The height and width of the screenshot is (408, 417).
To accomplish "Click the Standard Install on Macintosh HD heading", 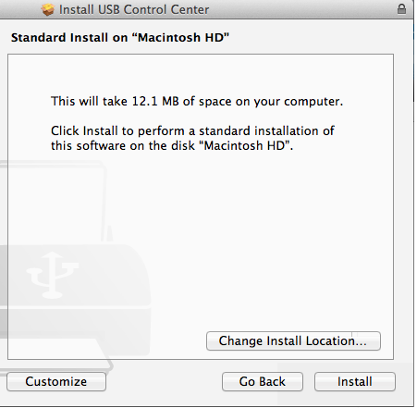I will pos(120,38).
